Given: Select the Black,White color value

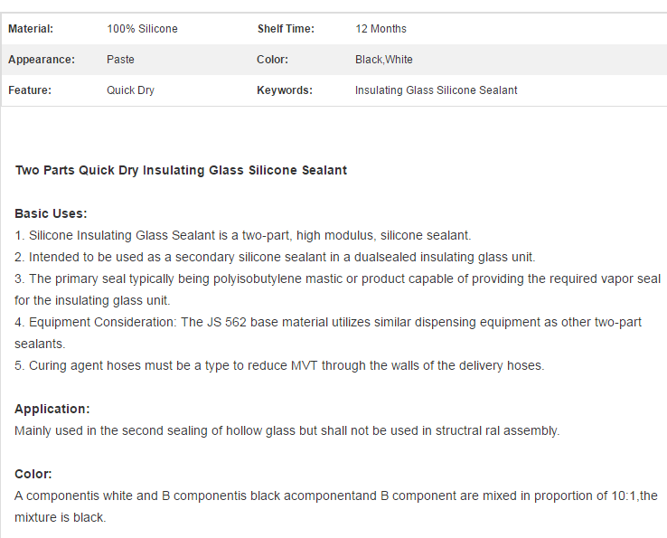Looking at the screenshot, I should [384, 60].
